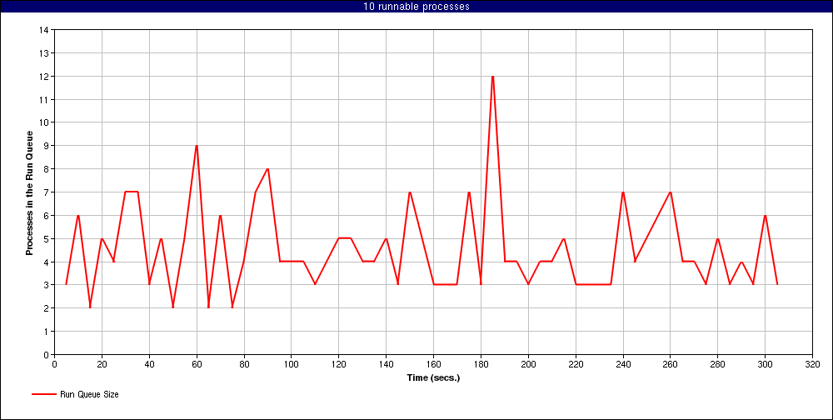Click the x-axis tick label 100

[291, 364]
